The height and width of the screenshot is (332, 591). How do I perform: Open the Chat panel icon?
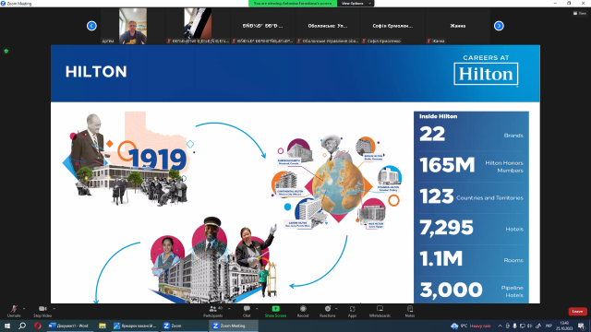[247, 309]
